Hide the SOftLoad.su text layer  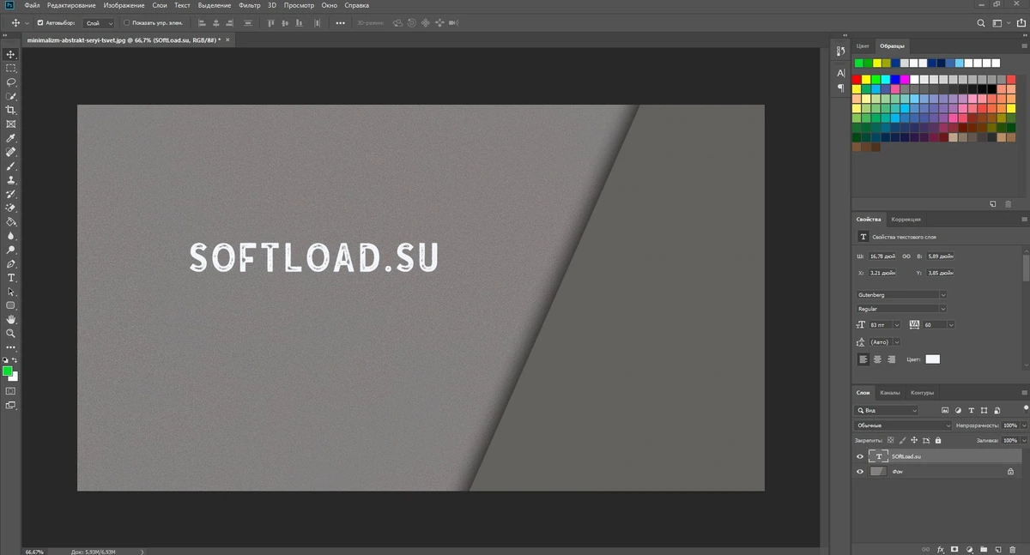coord(860,457)
